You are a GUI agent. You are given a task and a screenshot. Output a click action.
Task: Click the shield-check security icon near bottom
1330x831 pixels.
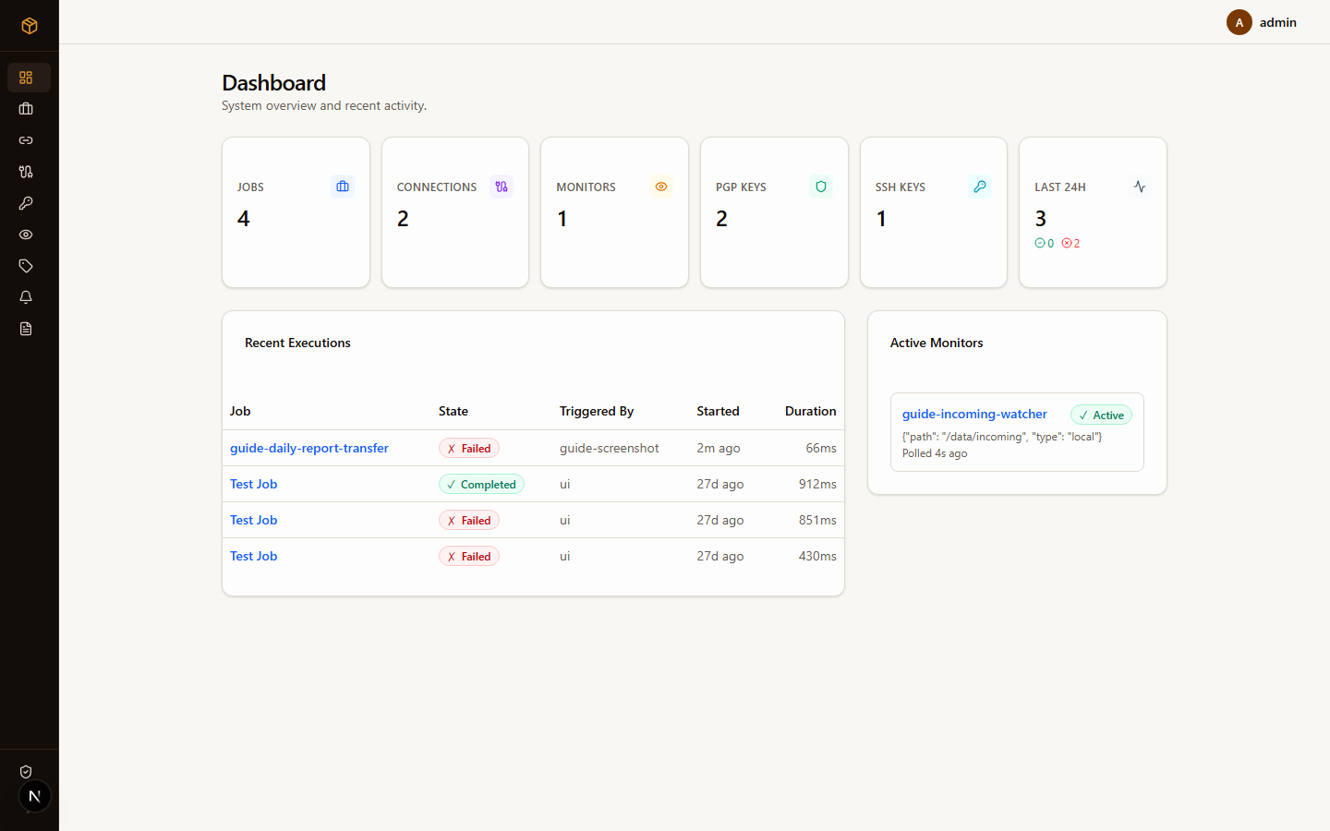point(26,772)
